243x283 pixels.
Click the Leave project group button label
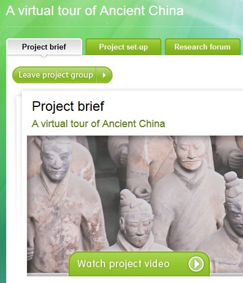[56, 75]
